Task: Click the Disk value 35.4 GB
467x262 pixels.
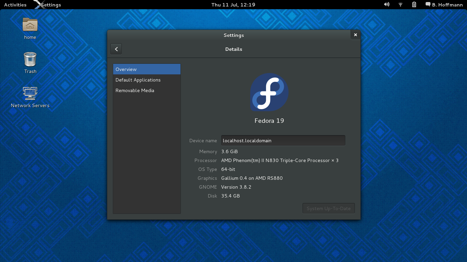Action: pyautogui.click(x=230, y=196)
